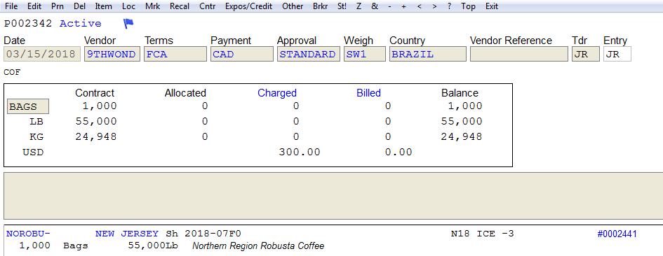Image resolution: width=663 pixels, height=256 pixels.
Task: Click the Charged column header link
Action: coord(277,93)
